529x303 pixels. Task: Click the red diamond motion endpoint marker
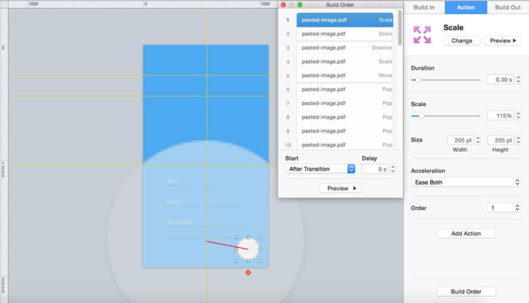click(248, 272)
